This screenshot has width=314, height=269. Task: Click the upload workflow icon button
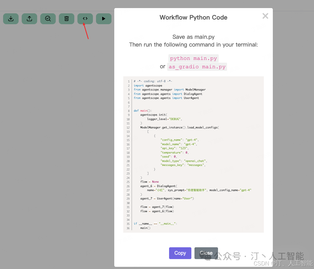(x=29, y=19)
